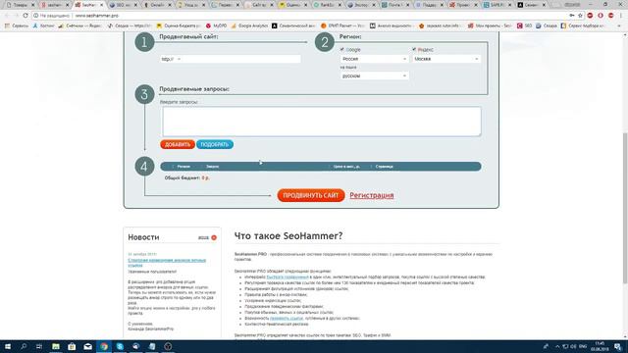Open the Сервисы apps bookmark
The width and height of the screenshot is (628, 353).
coord(17,25)
